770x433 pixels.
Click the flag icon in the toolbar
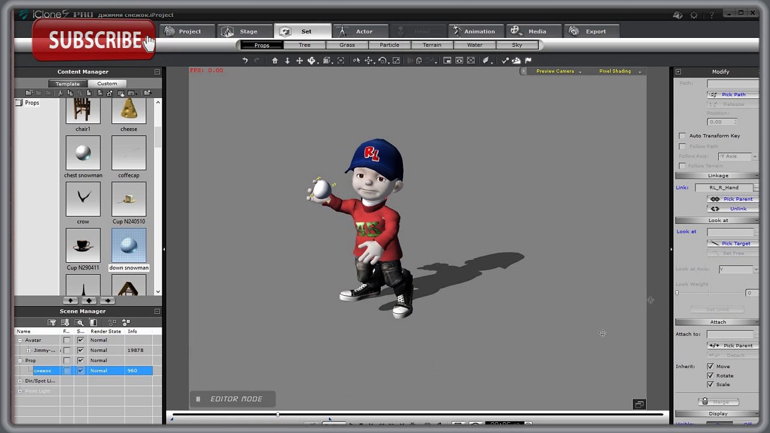tap(528, 60)
